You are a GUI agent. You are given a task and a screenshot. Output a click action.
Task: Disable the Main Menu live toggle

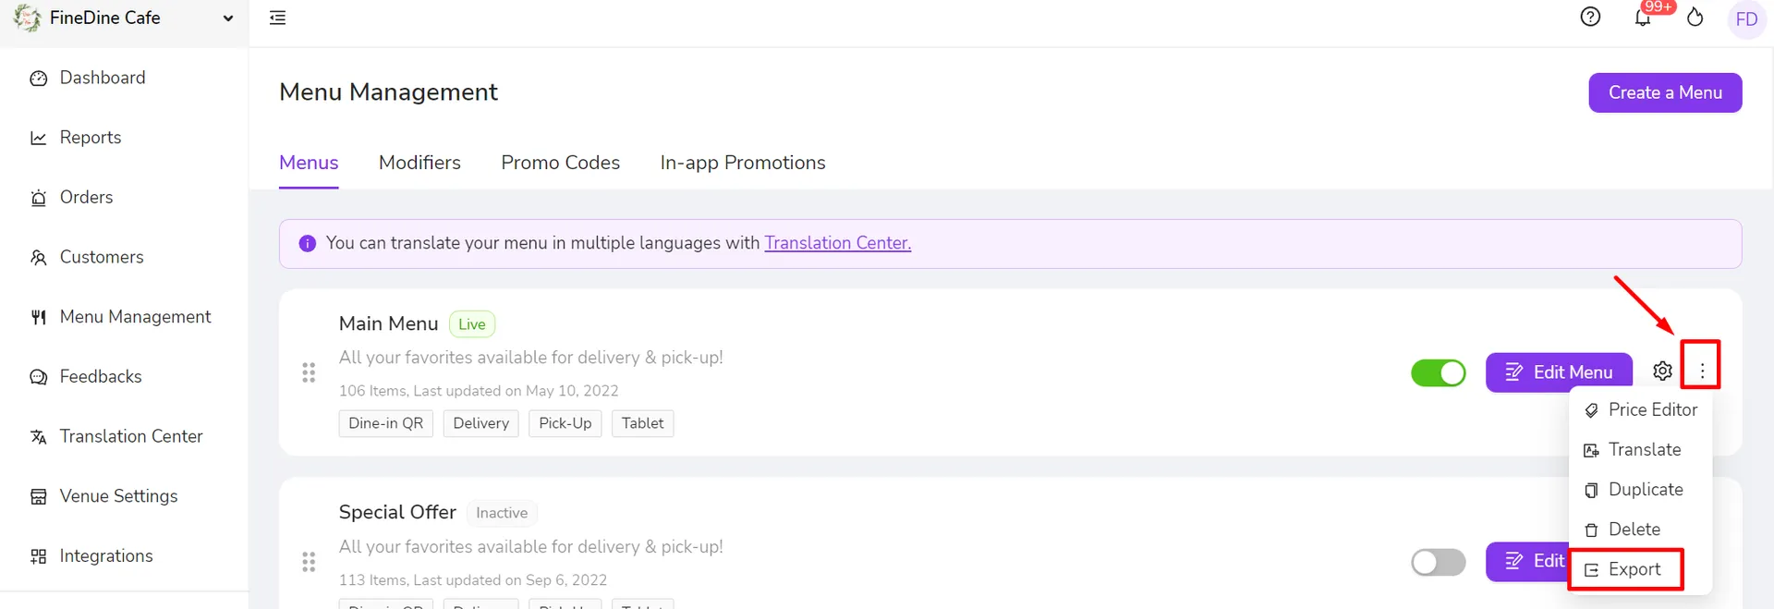point(1438,372)
